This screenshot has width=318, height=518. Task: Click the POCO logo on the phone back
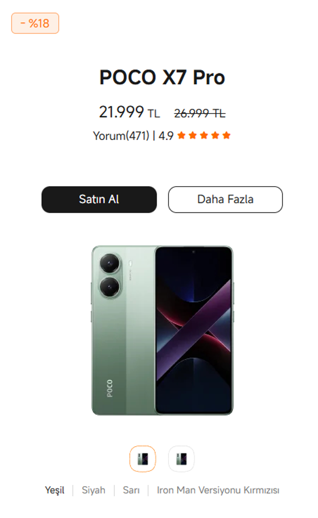(109, 388)
